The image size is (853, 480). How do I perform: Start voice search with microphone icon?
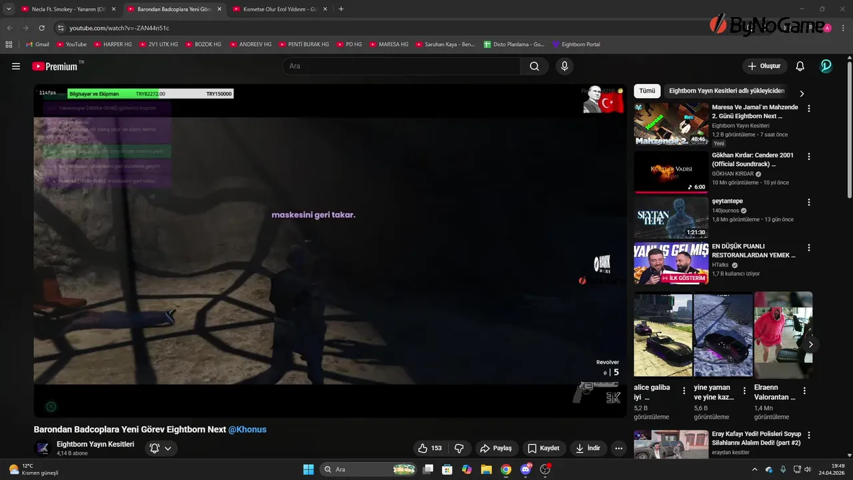pyautogui.click(x=564, y=66)
